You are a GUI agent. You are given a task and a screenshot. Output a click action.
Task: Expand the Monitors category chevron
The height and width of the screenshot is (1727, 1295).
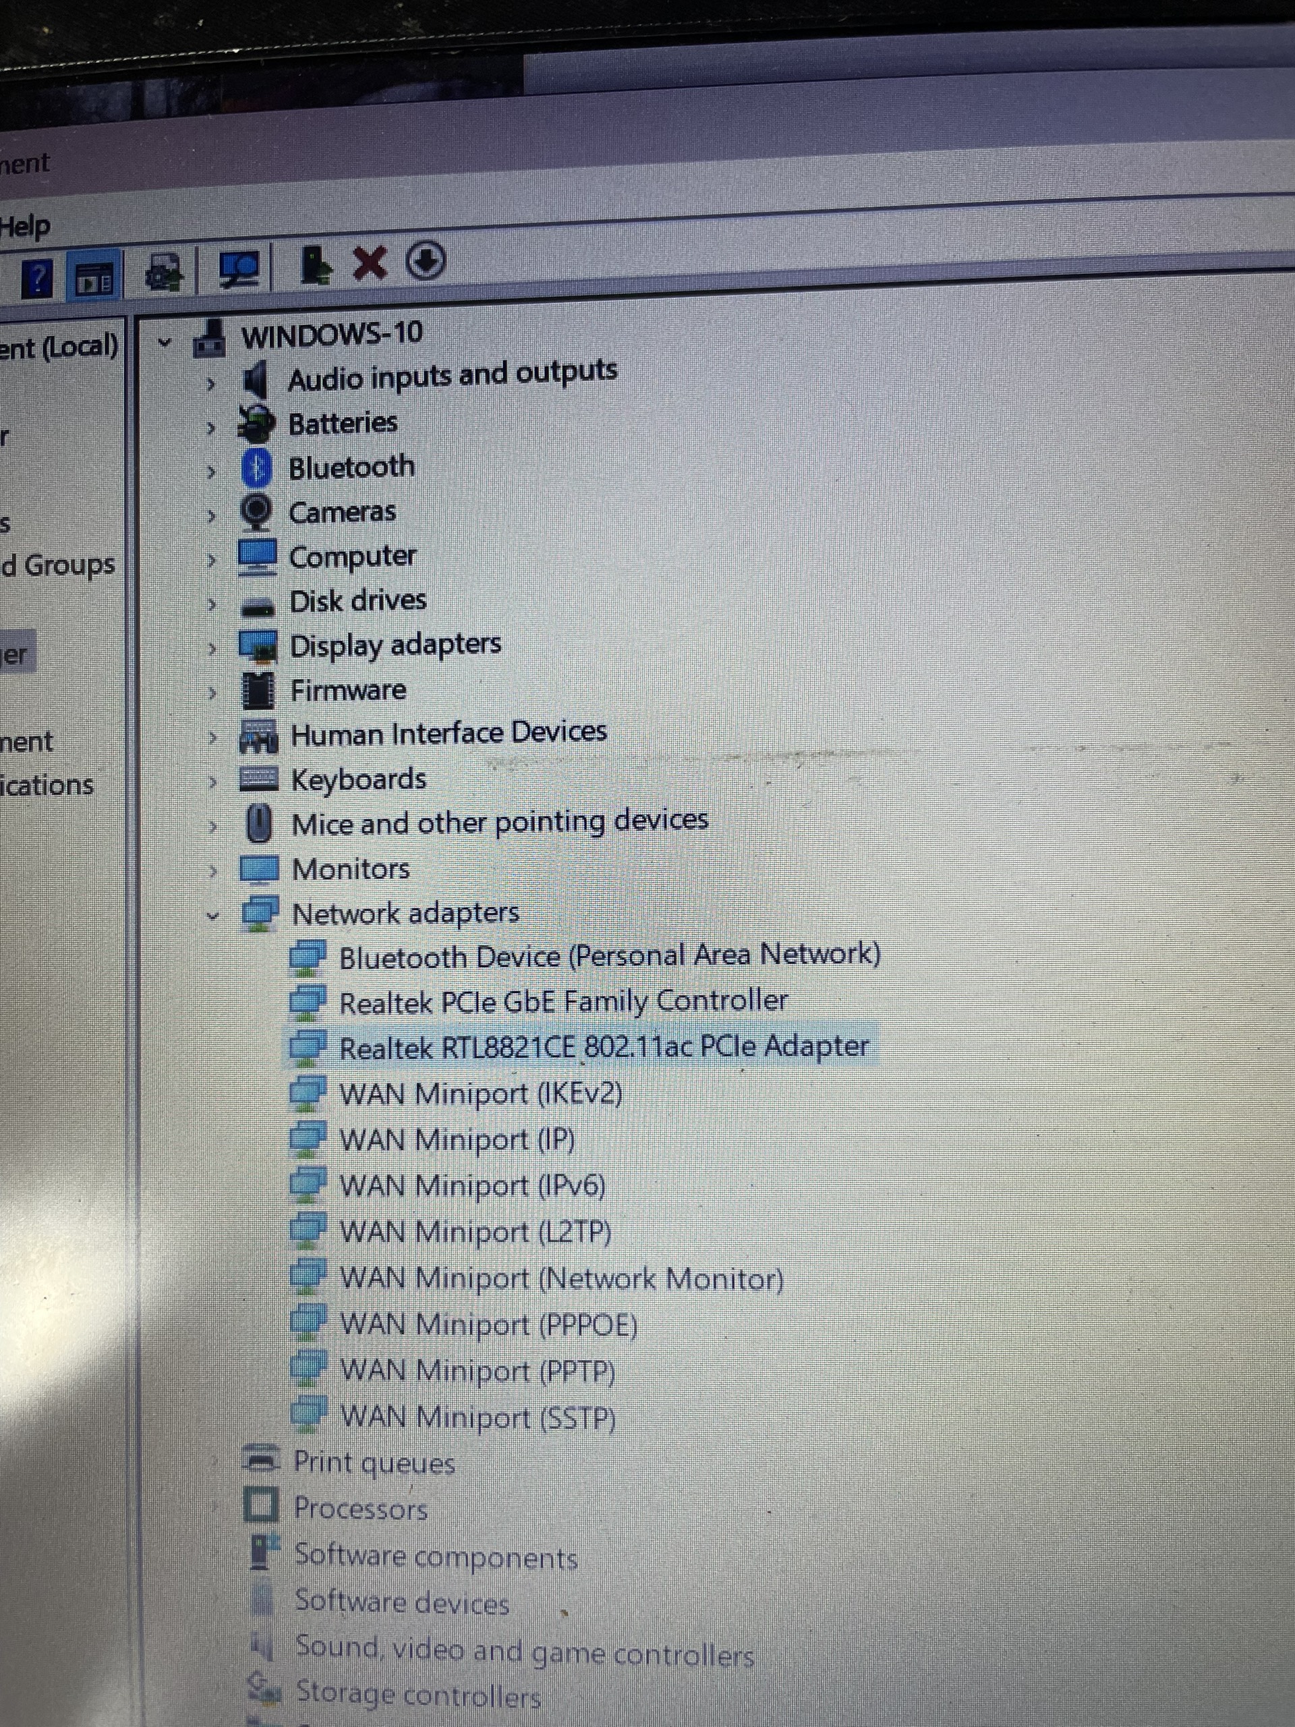click(x=212, y=872)
